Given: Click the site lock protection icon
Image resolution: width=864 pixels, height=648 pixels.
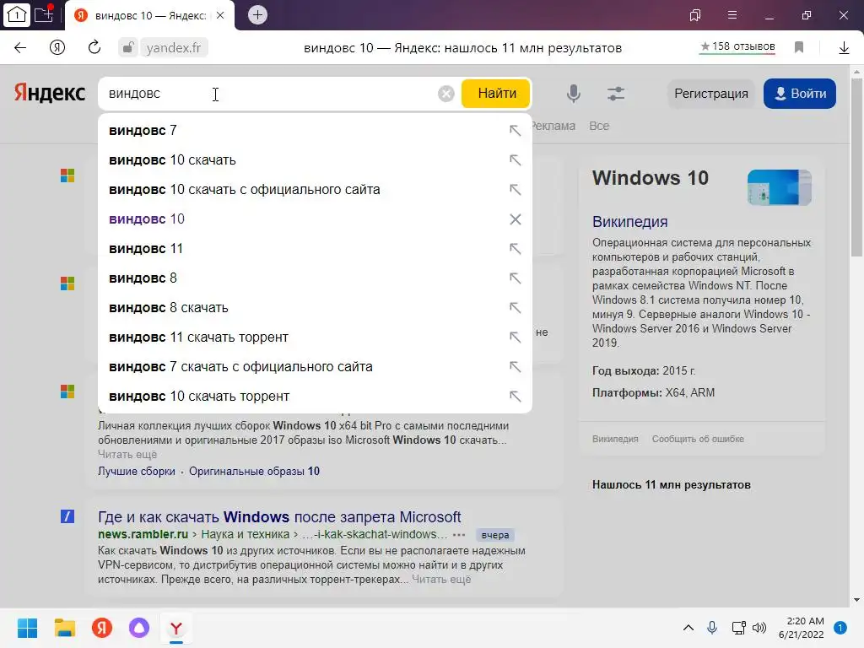Looking at the screenshot, I should tap(128, 47).
